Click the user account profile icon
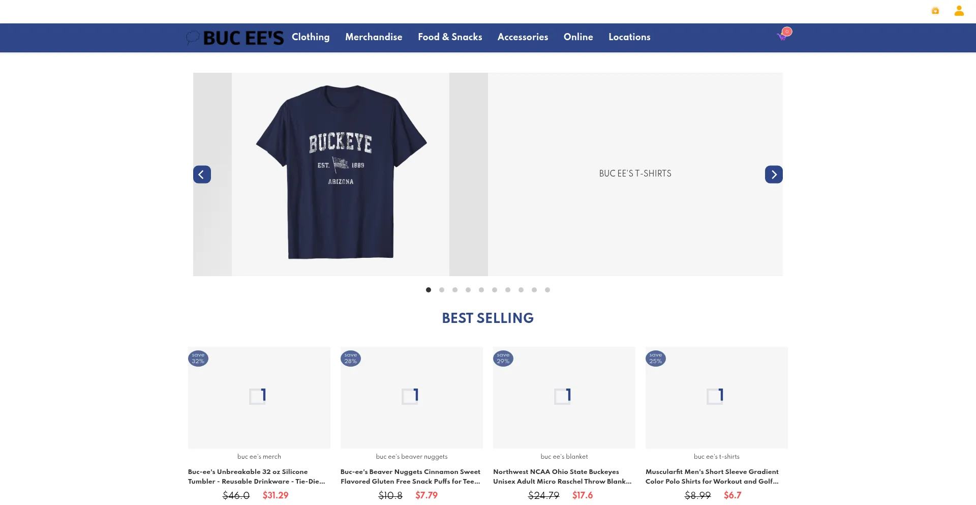976x505 pixels. point(959,11)
